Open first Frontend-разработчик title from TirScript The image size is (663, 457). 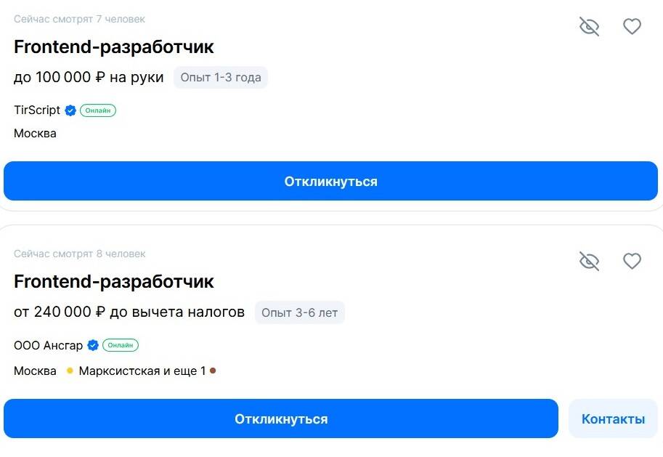click(114, 46)
